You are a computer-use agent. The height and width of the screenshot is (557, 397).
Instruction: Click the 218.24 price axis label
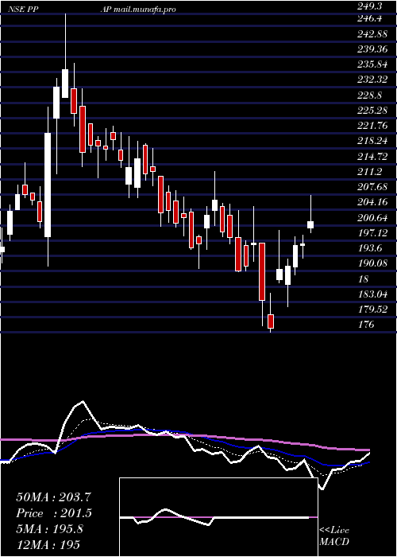[x=372, y=141]
